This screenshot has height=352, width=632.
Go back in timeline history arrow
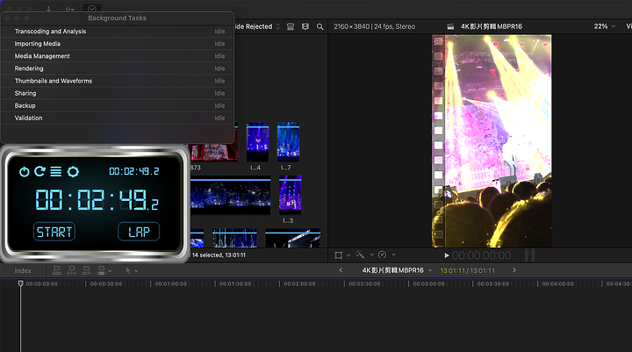pyautogui.click(x=341, y=270)
